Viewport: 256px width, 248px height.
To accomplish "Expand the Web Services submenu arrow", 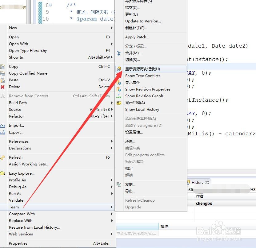I will pyautogui.click(x=112, y=234).
